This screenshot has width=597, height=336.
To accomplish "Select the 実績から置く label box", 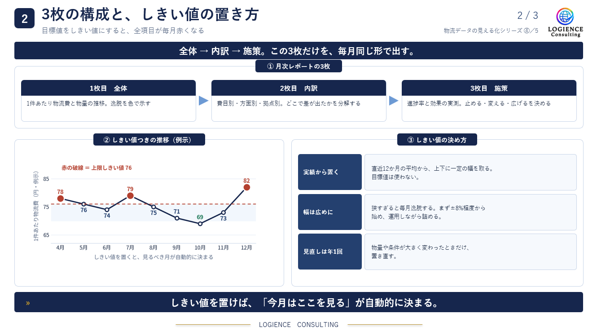I will (330, 172).
